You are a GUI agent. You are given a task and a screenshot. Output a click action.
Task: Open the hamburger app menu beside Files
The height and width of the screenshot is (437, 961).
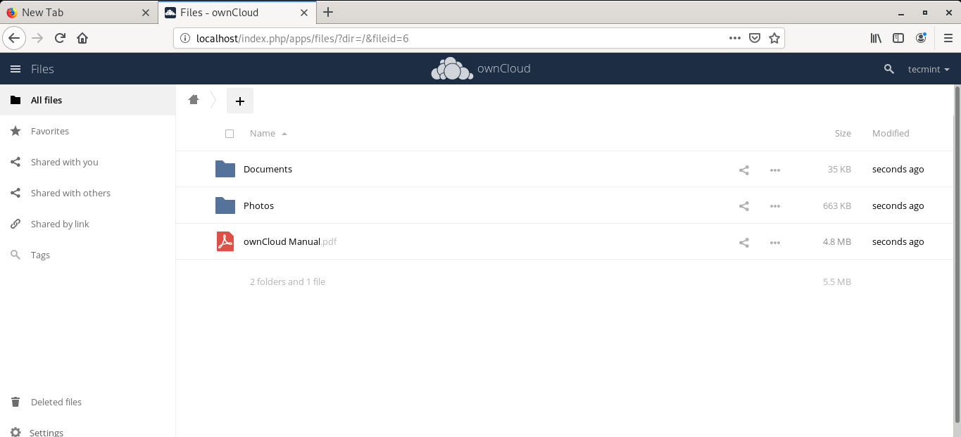tap(15, 69)
